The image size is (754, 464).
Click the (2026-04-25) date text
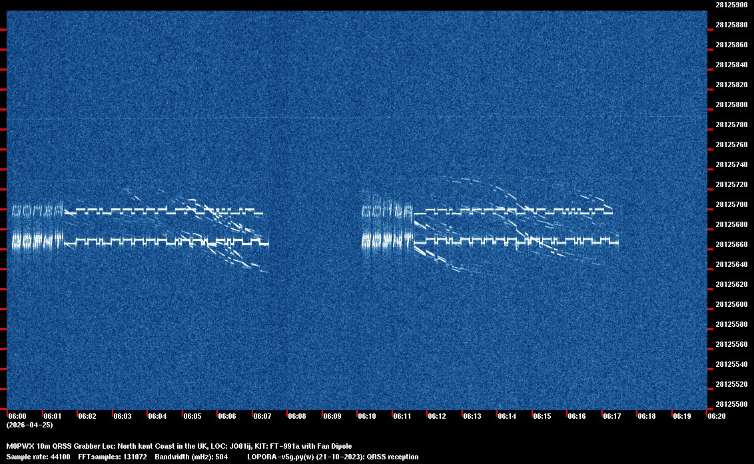point(29,425)
